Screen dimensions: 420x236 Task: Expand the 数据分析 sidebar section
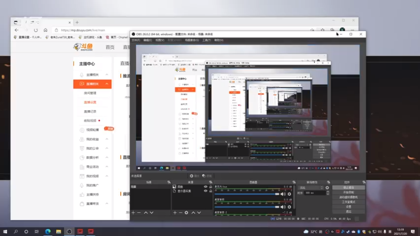[x=107, y=158]
